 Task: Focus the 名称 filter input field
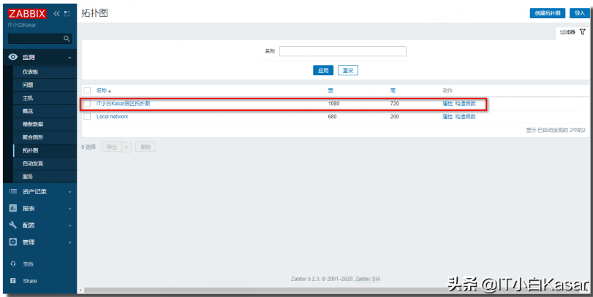pyautogui.click(x=343, y=51)
